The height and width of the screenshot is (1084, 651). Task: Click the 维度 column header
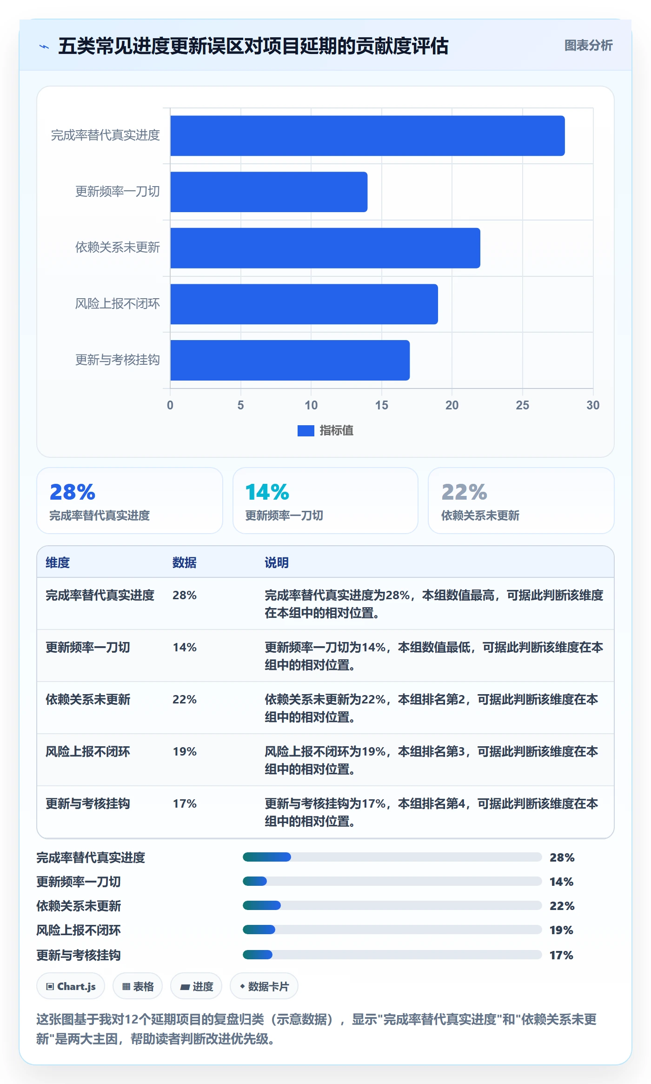point(58,562)
